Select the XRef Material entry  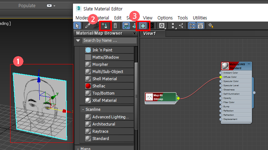109,100
